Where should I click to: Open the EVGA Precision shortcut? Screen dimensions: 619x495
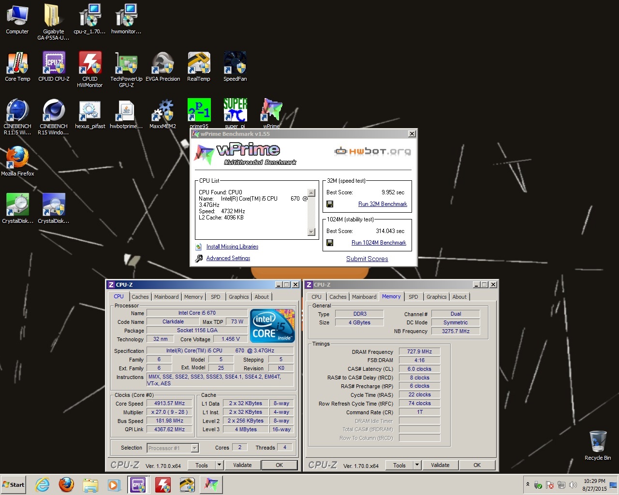(163, 66)
